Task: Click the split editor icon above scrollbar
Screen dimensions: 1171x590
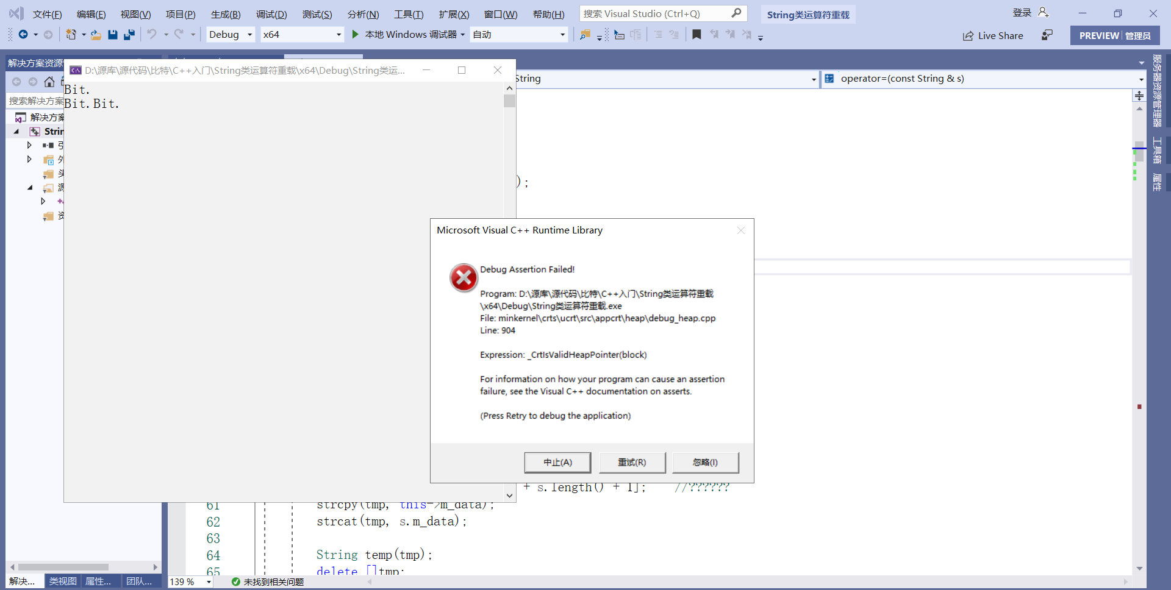Action: pyautogui.click(x=1139, y=96)
